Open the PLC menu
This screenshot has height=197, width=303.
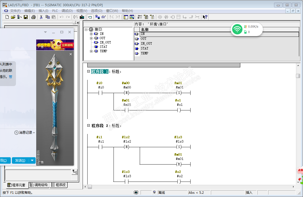(55, 11)
